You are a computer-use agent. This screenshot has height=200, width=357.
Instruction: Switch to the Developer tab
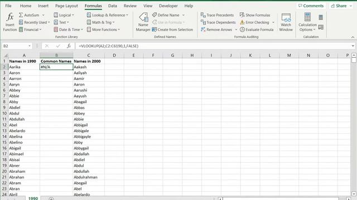168,6
